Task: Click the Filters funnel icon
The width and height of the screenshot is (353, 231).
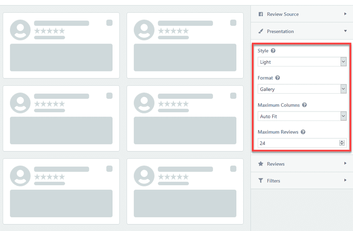Action: click(261, 180)
